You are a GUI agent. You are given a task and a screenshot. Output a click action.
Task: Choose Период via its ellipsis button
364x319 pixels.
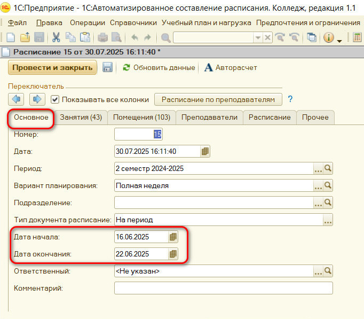(318, 168)
